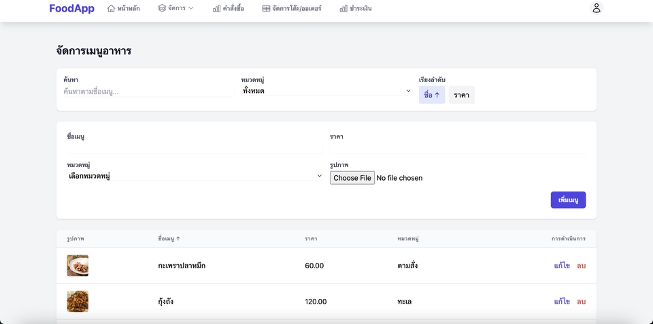The height and width of the screenshot is (324, 653).
Task: Click the ราคา input field in form
Action: pos(458,148)
